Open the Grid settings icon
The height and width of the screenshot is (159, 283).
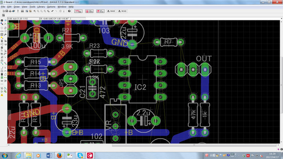[x=3, y=18]
